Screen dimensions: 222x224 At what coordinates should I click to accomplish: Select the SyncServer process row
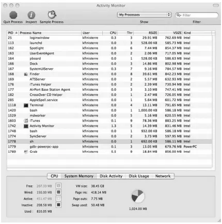click(x=109, y=136)
